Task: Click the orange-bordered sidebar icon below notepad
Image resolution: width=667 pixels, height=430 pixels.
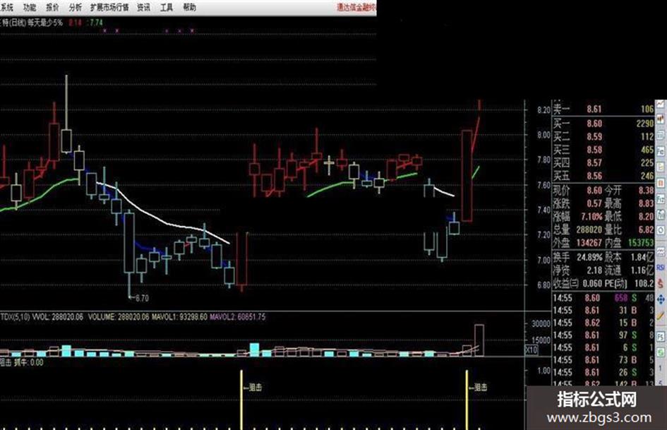Action: click(661, 183)
